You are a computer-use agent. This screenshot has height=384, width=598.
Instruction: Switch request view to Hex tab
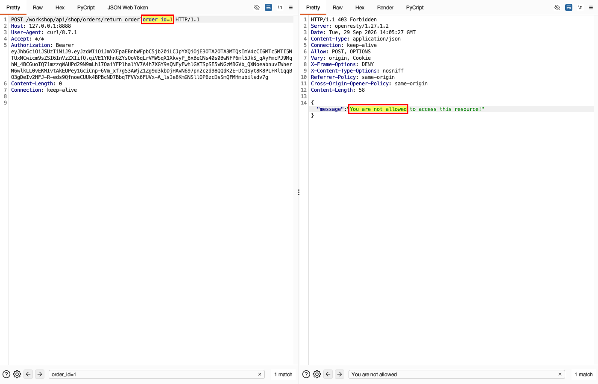pyautogui.click(x=60, y=7)
